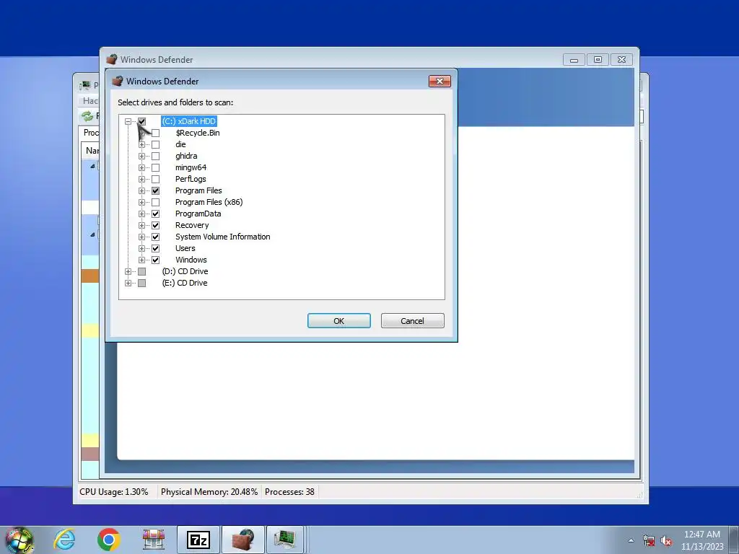Check the $Recycle.Bin folder checkbox
Image resolution: width=739 pixels, height=554 pixels.
[x=156, y=133]
